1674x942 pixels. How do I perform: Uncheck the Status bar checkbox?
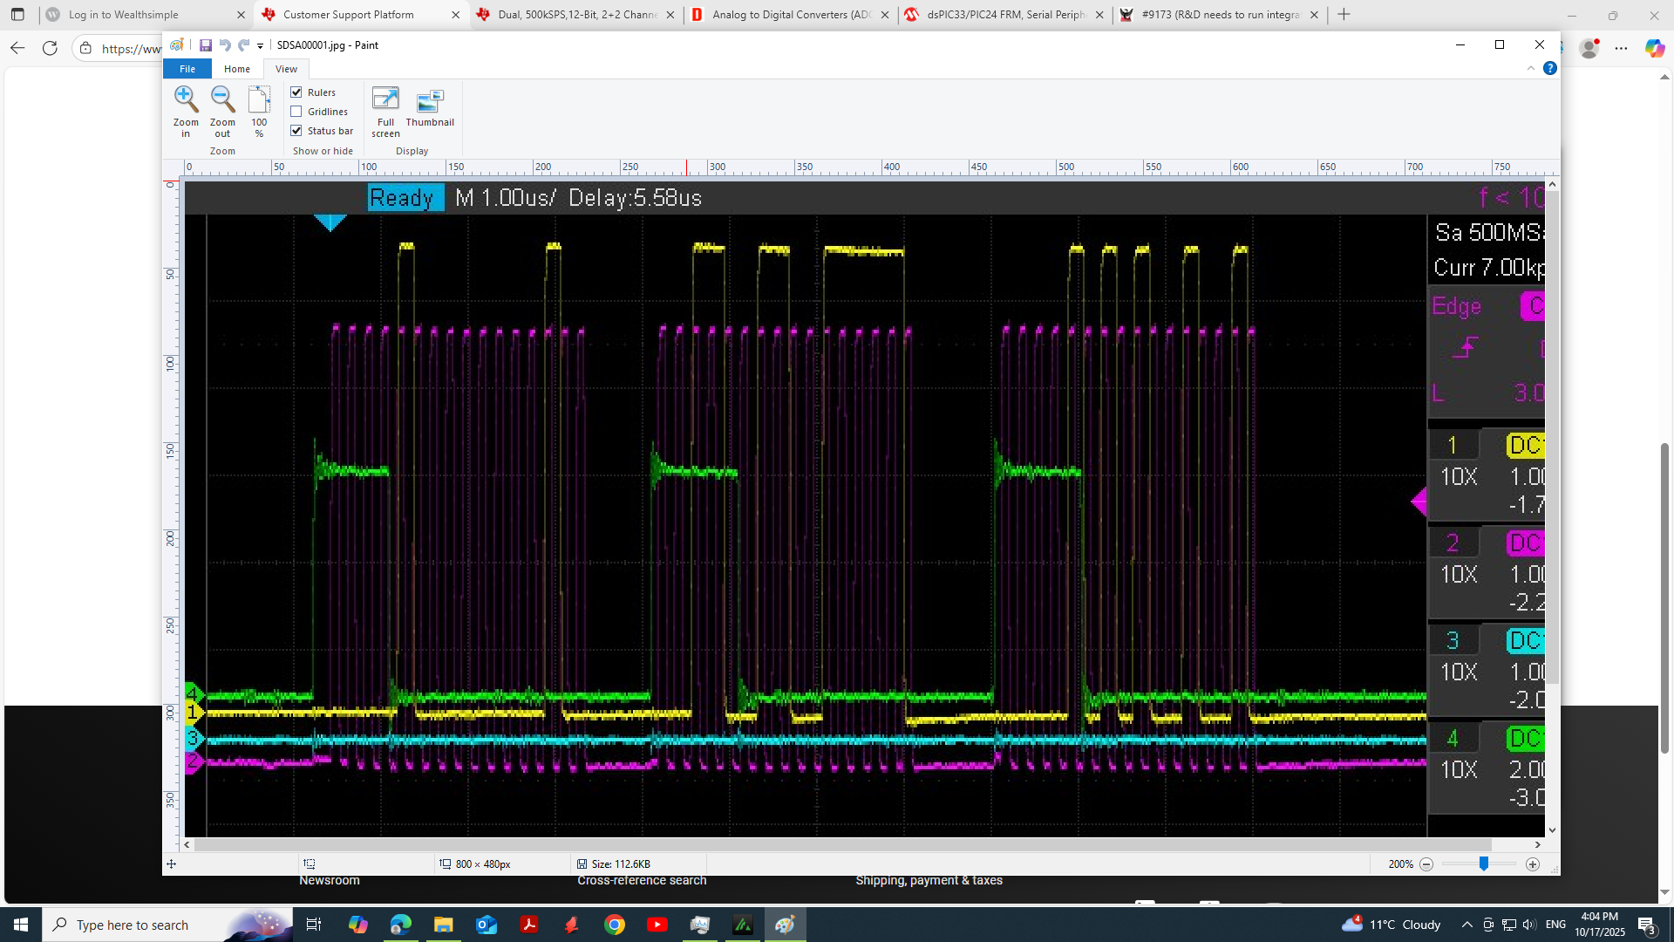(x=296, y=131)
